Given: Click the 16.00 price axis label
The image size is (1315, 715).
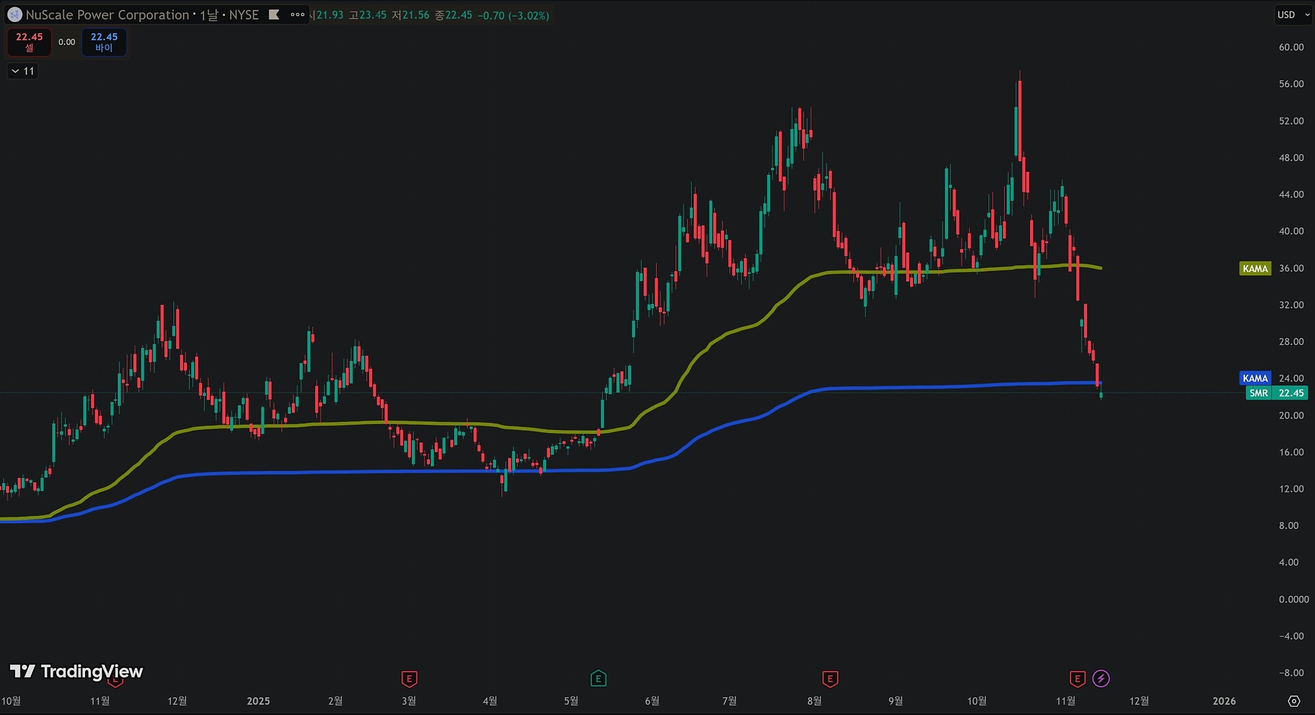Looking at the screenshot, I should click(1291, 452).
